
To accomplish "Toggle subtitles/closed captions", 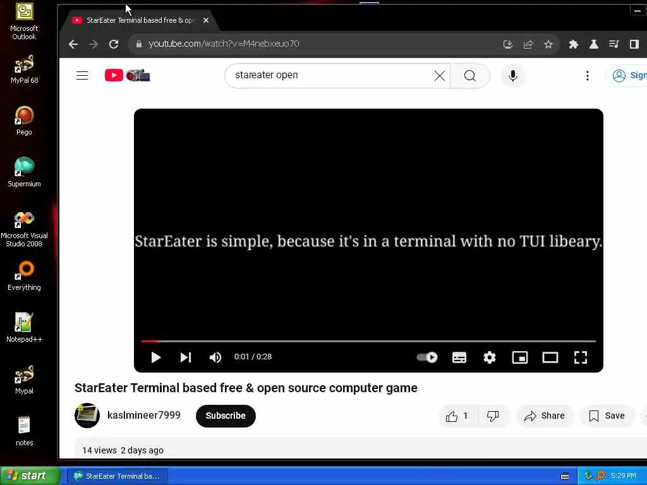I will (x=459, y=357).
